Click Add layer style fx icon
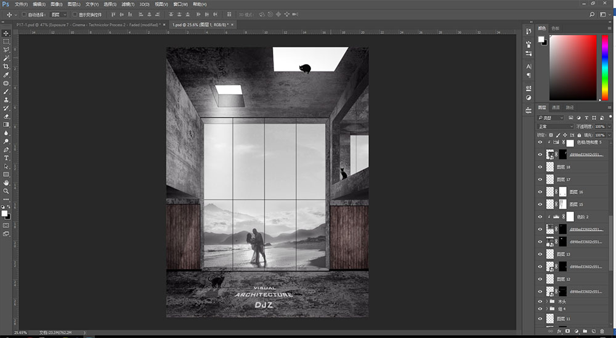 [559, 331]
